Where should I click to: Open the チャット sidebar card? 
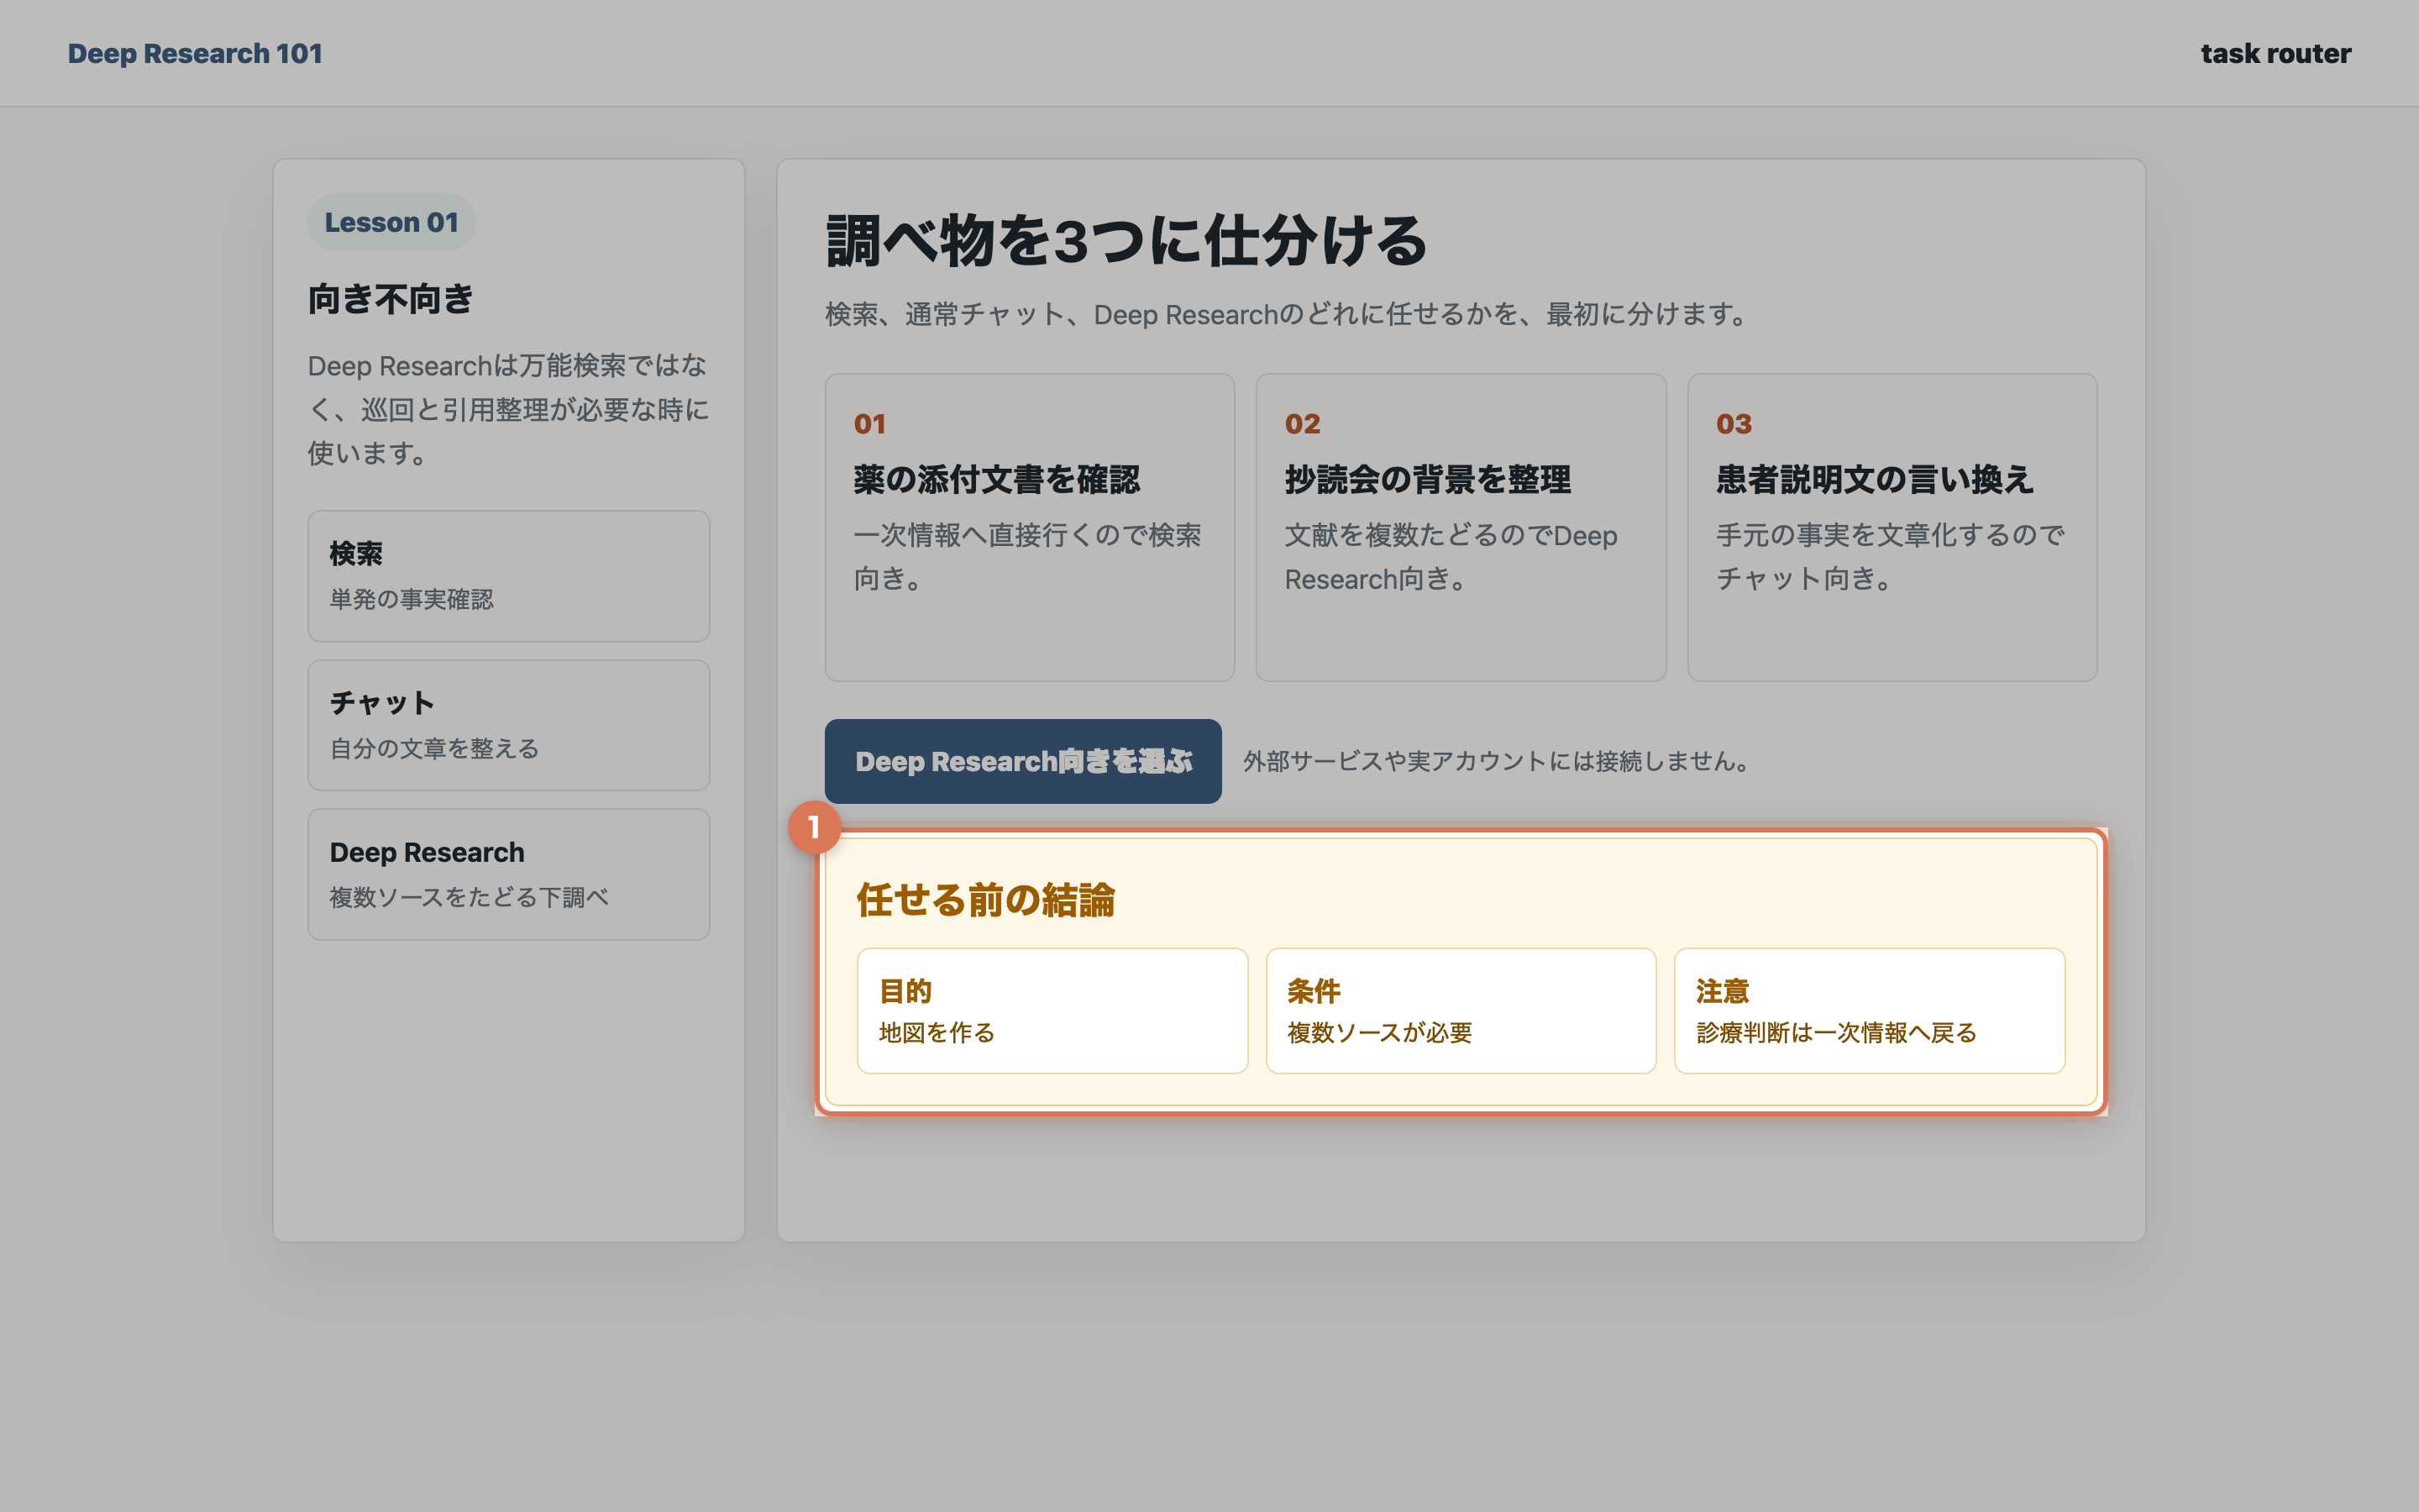509,725
